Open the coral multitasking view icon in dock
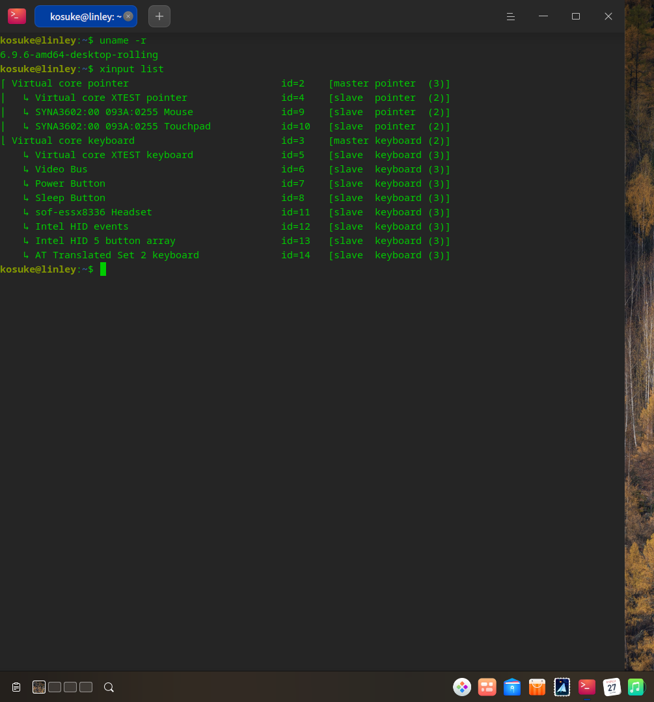654x702 pixels. 487,687
